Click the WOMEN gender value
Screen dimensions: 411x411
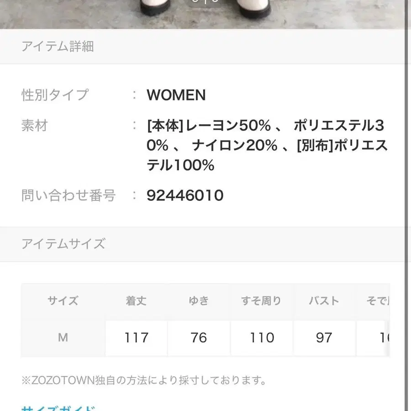pyautogui.click(x=176, y=95)
